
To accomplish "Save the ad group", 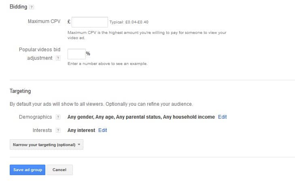I will (28, 170).
